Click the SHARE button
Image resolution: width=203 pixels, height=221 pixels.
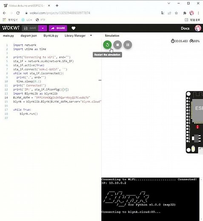coord(58,28)
